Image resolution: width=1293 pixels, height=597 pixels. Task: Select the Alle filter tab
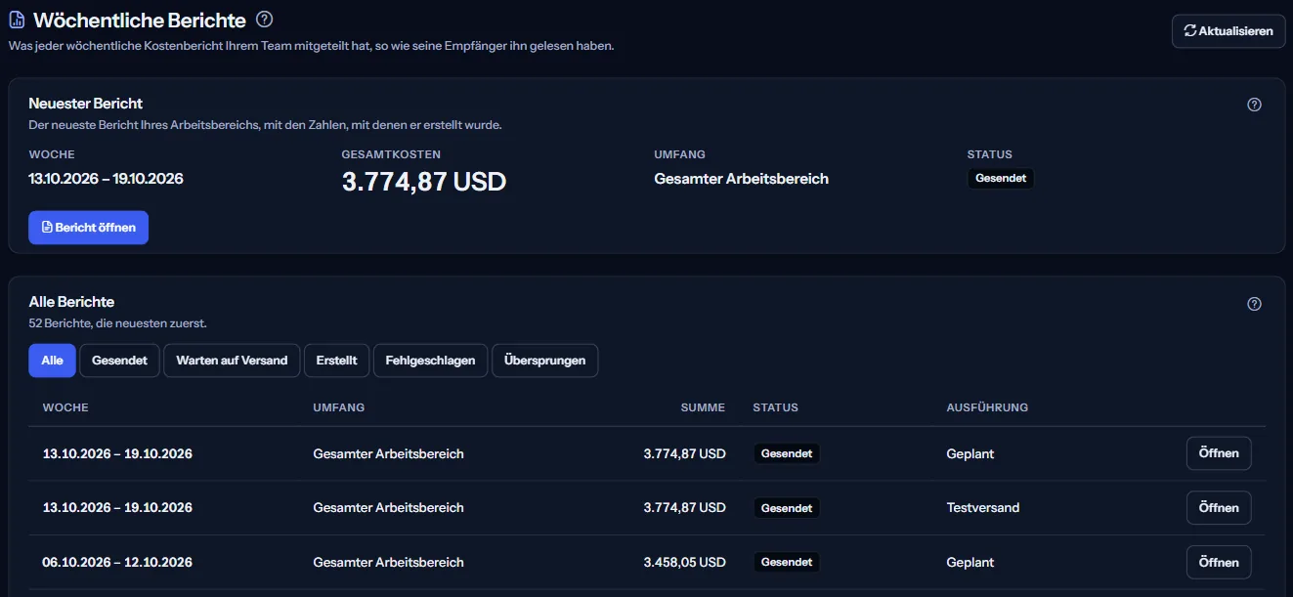click(53, 361)
